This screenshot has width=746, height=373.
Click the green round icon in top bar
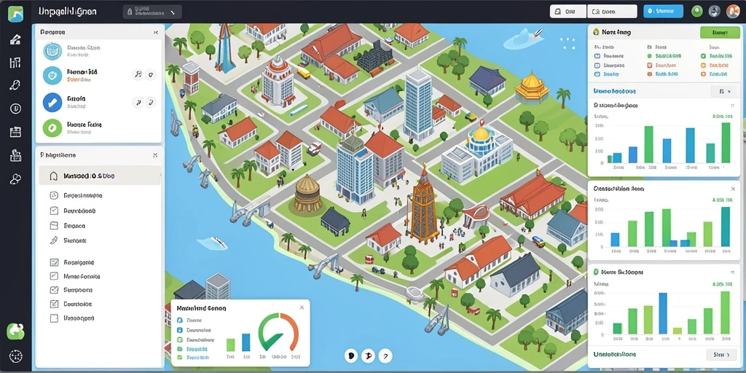pyautogui.click(x=697, y=12)
